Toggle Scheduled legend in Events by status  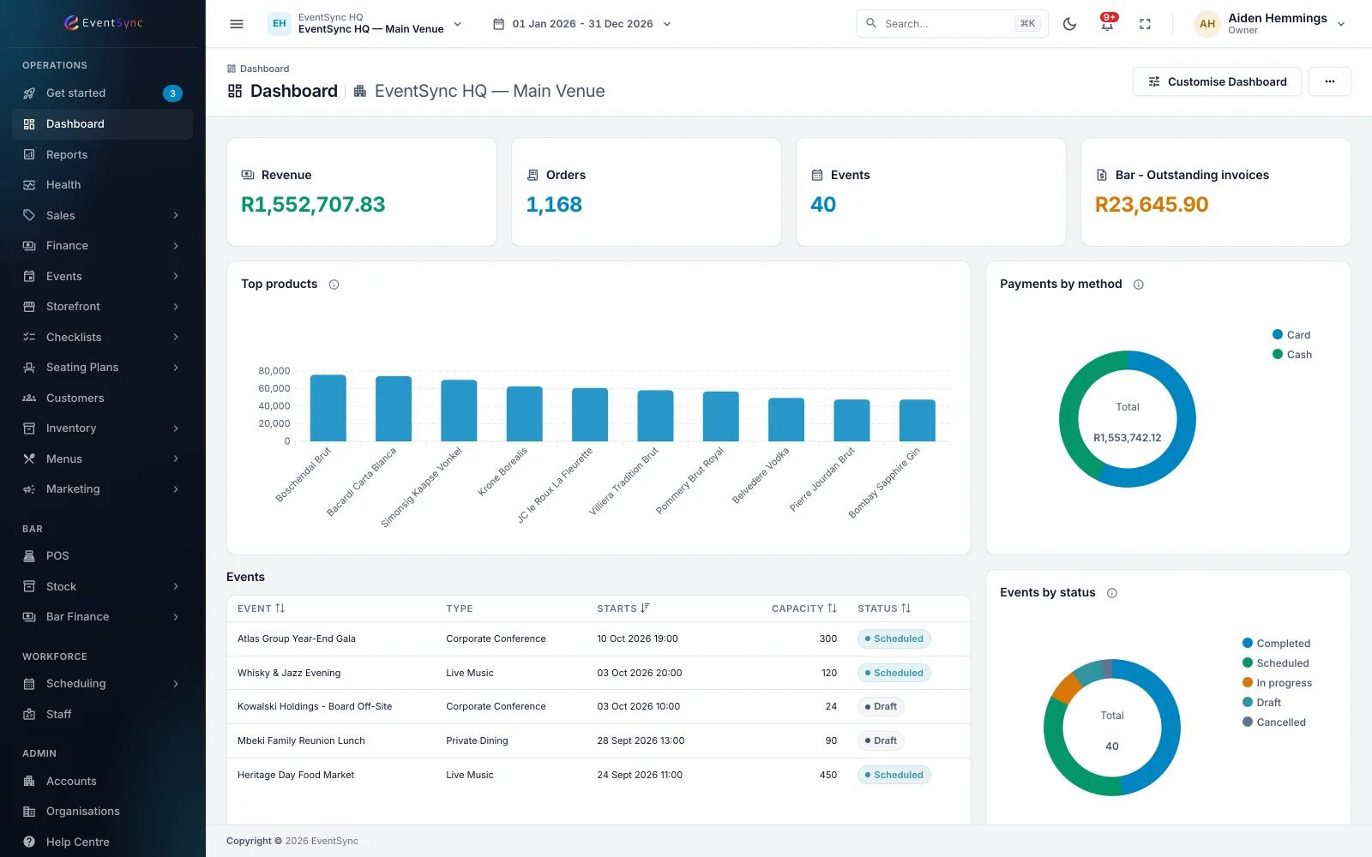pyautogui.click(x=1275, y=663)
